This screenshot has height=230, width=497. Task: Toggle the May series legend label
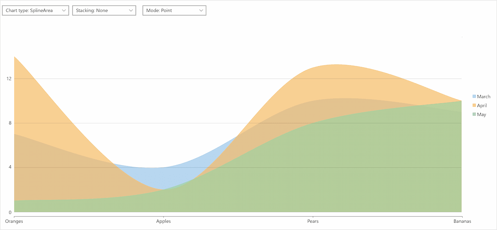[x=482, y=115]
